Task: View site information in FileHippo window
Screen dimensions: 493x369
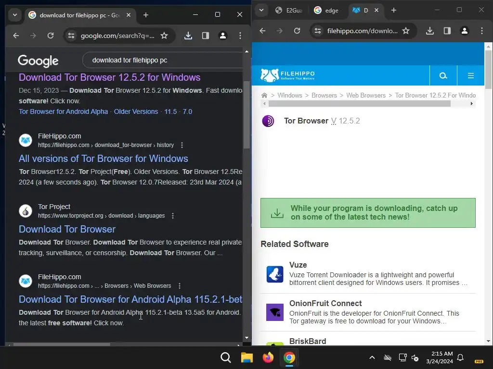Action: (x=318, y=31)
